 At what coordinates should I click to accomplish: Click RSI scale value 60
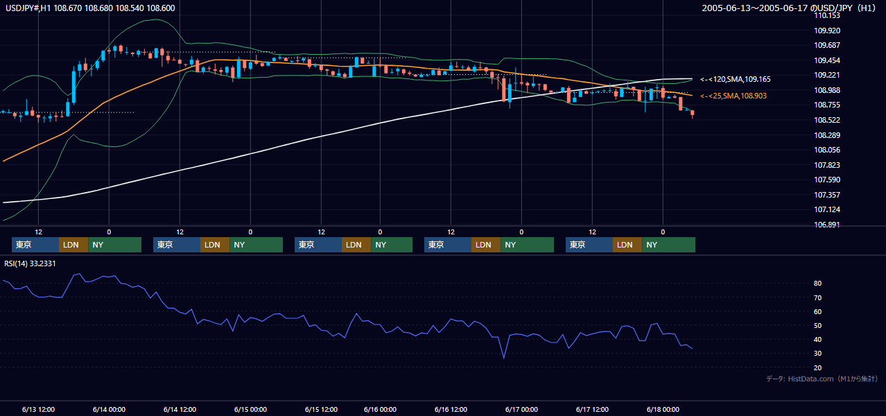click(818, 311)
